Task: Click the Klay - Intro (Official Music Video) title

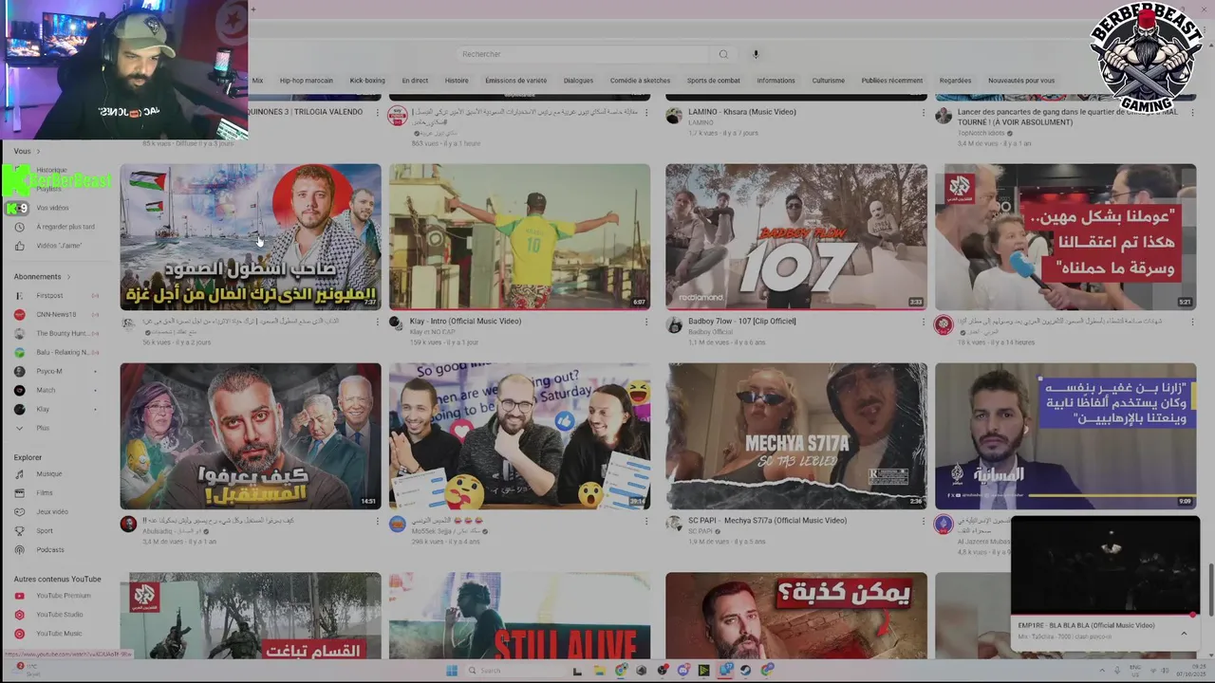Action: [x=465, y=322]
